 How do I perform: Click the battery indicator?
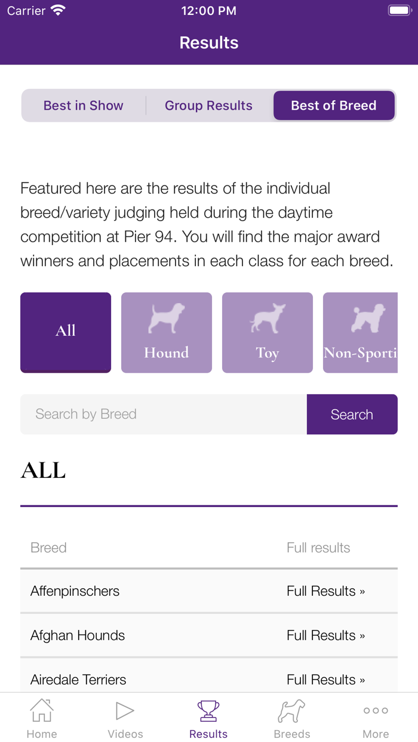point(399,10)
